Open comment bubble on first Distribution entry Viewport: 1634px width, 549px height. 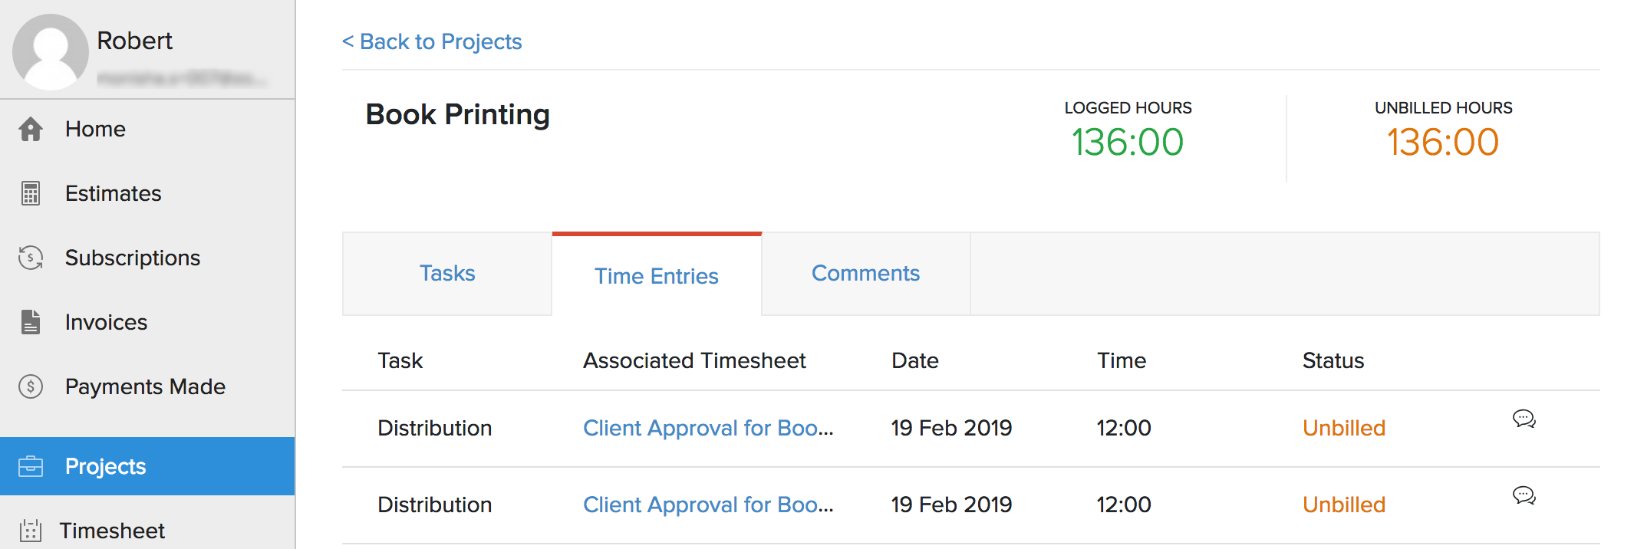(1524, 419)
